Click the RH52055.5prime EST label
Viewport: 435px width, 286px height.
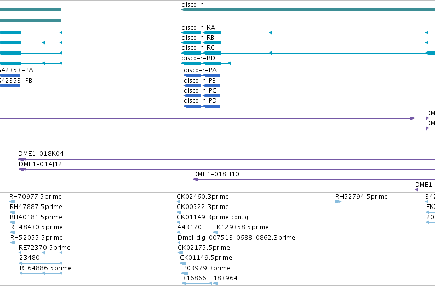click(37, 238)
